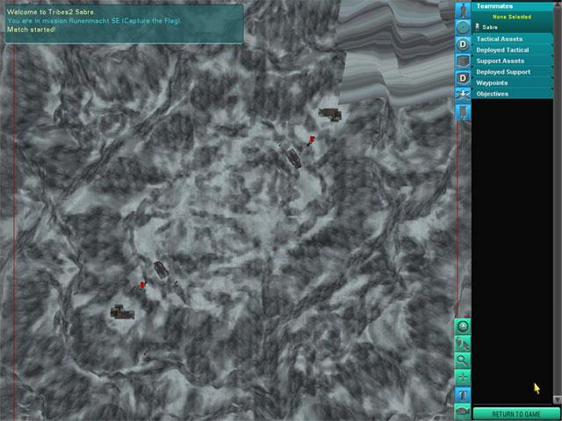Screen dimensions: 562x421
Task: Click the scrollbar up arrow in panel
Action: point(558,5)
